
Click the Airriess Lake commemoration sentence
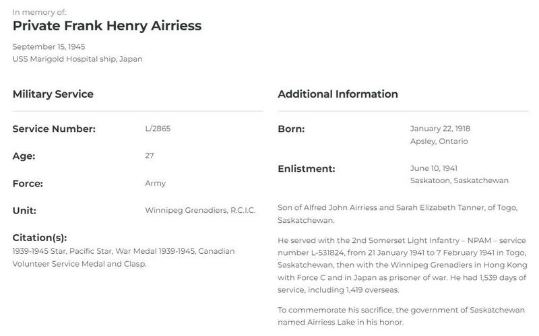click(401, 316)
